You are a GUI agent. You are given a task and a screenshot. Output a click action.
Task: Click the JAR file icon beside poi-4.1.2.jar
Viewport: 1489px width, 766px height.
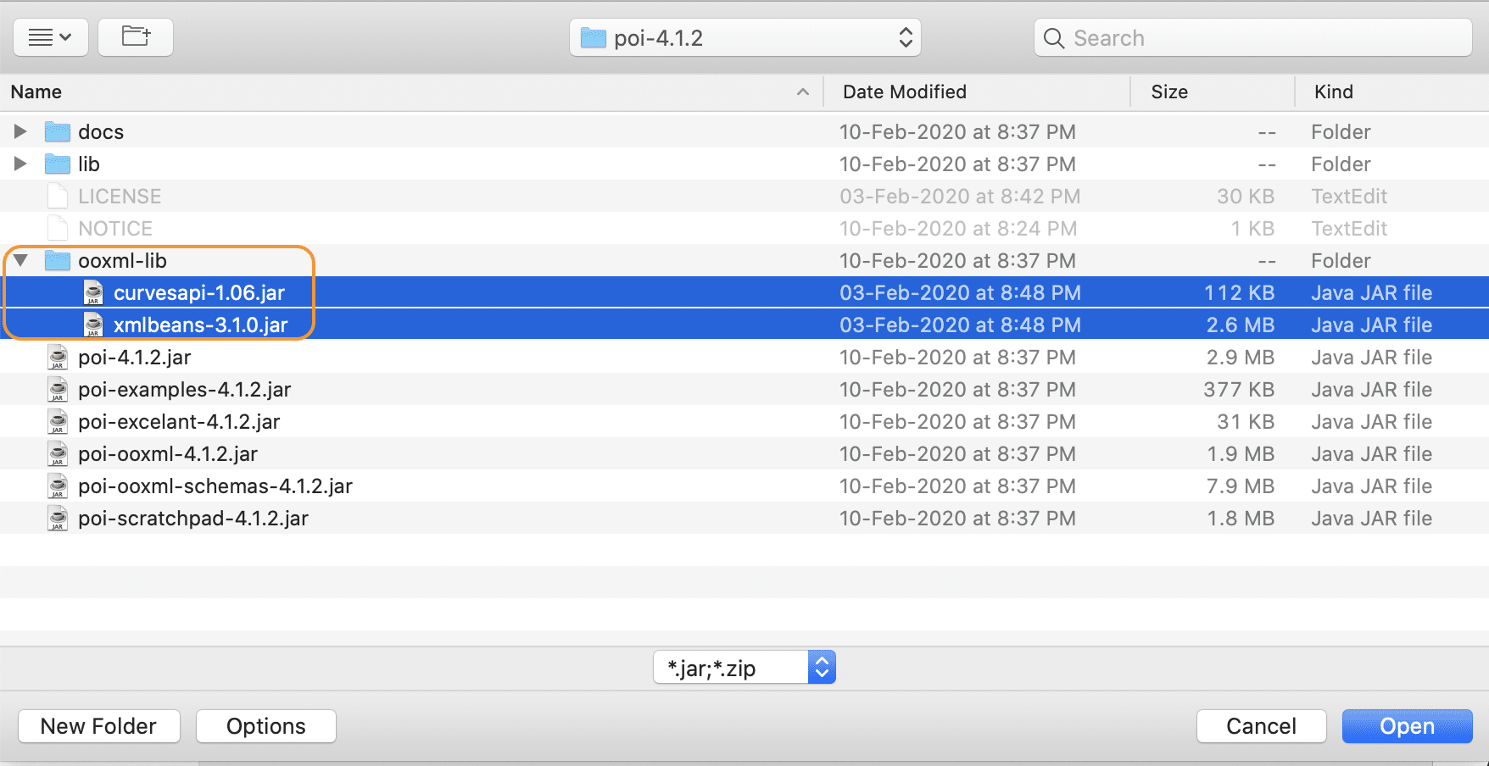point(57,357)
